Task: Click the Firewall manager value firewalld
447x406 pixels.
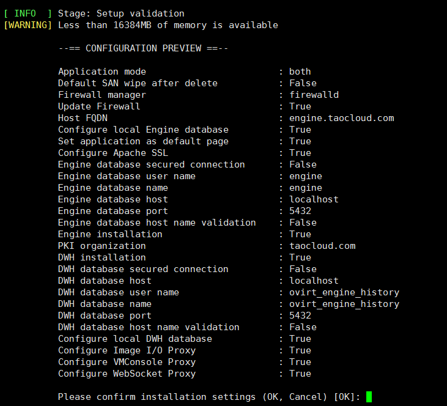Action: point(314,95)
